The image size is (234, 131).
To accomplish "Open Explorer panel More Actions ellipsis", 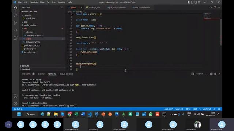I will [x=62, y=7].
